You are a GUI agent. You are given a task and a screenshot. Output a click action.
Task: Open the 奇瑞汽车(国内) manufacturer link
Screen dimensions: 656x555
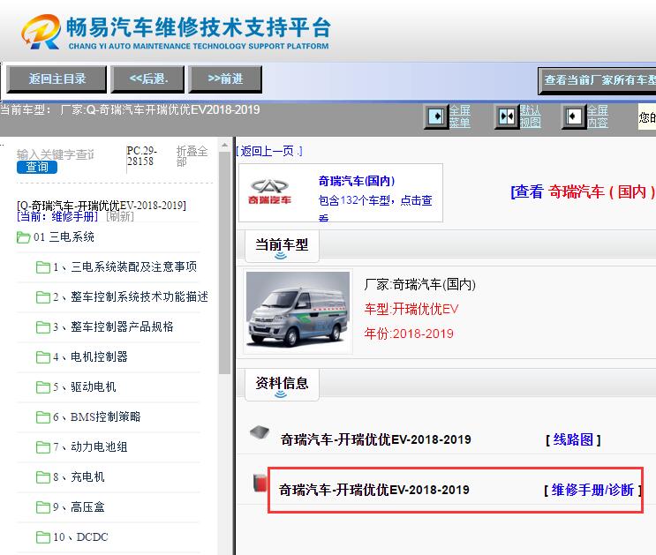coord(357,181)
